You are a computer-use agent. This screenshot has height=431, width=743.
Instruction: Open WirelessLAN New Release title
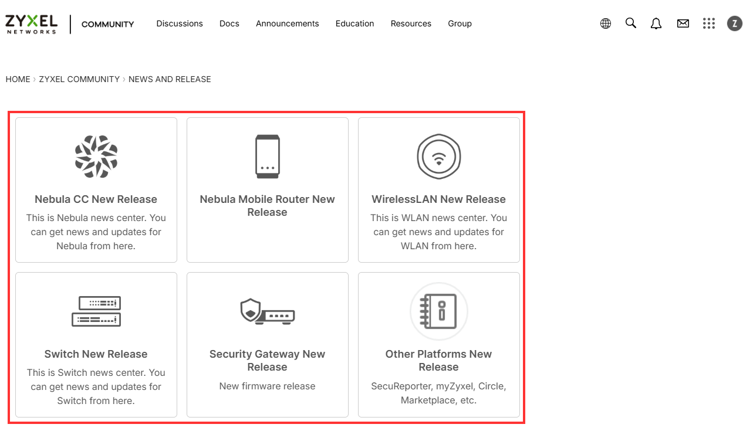tap(439, 199)
